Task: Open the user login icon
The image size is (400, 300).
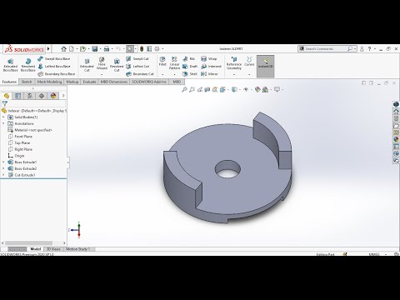Action: click(x=362, y=49)
